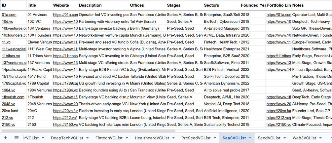Open the 2150.vc ID link
The image size is (332, 143).
coord(9,125)
